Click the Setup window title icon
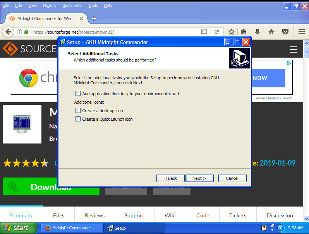This screenshot has width=309, height=234. click(62, 42)
